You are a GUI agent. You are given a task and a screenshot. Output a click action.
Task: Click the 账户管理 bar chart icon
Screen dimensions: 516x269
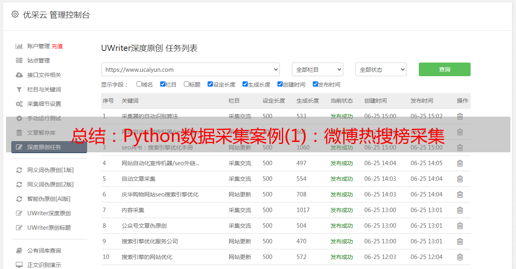click(19, 46)
